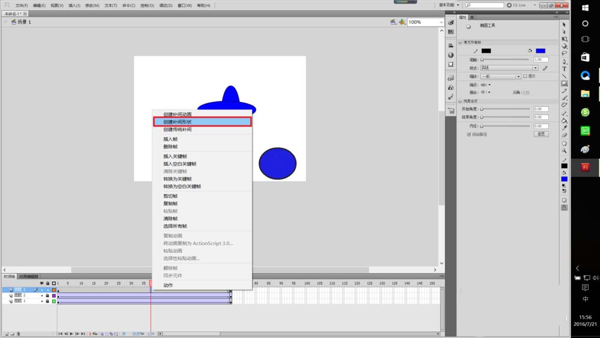Select the Deco tool
Viewport: 600px width, 338px height.
(x=564, y=105)
